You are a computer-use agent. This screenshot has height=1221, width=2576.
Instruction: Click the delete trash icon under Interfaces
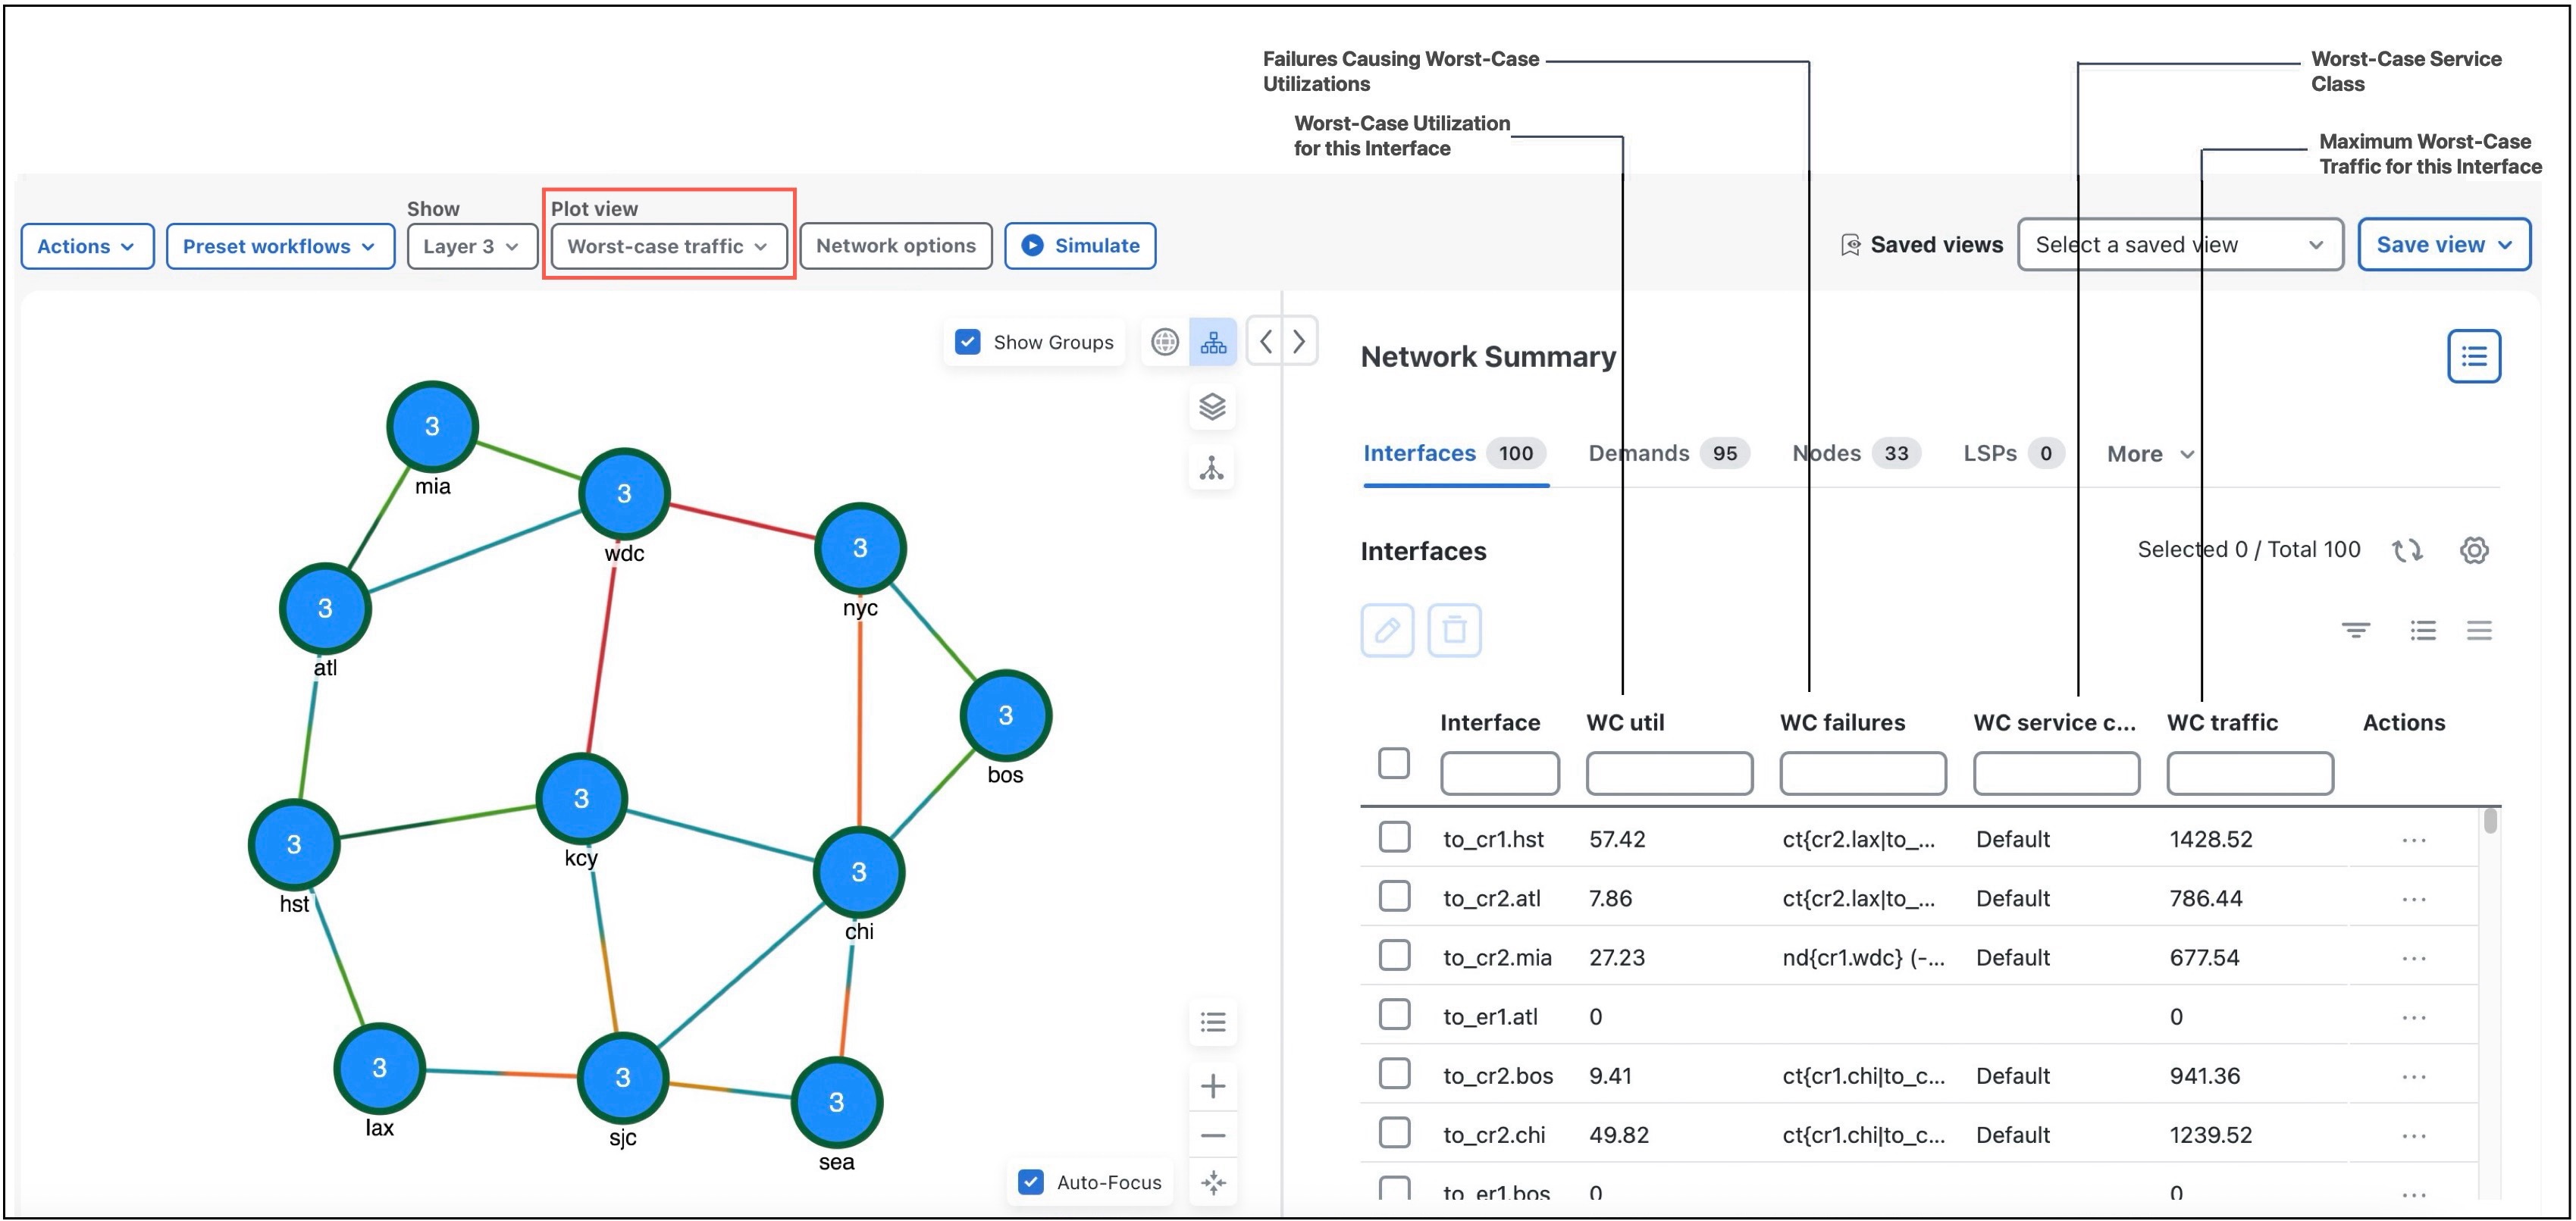pyautogui.click(x=1454, y=630)
